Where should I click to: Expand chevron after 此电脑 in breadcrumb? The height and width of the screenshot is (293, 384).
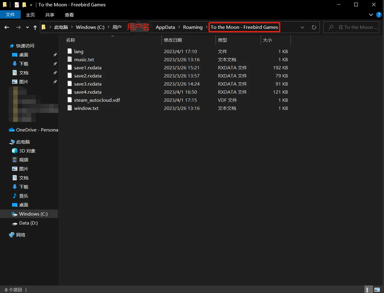72,27
